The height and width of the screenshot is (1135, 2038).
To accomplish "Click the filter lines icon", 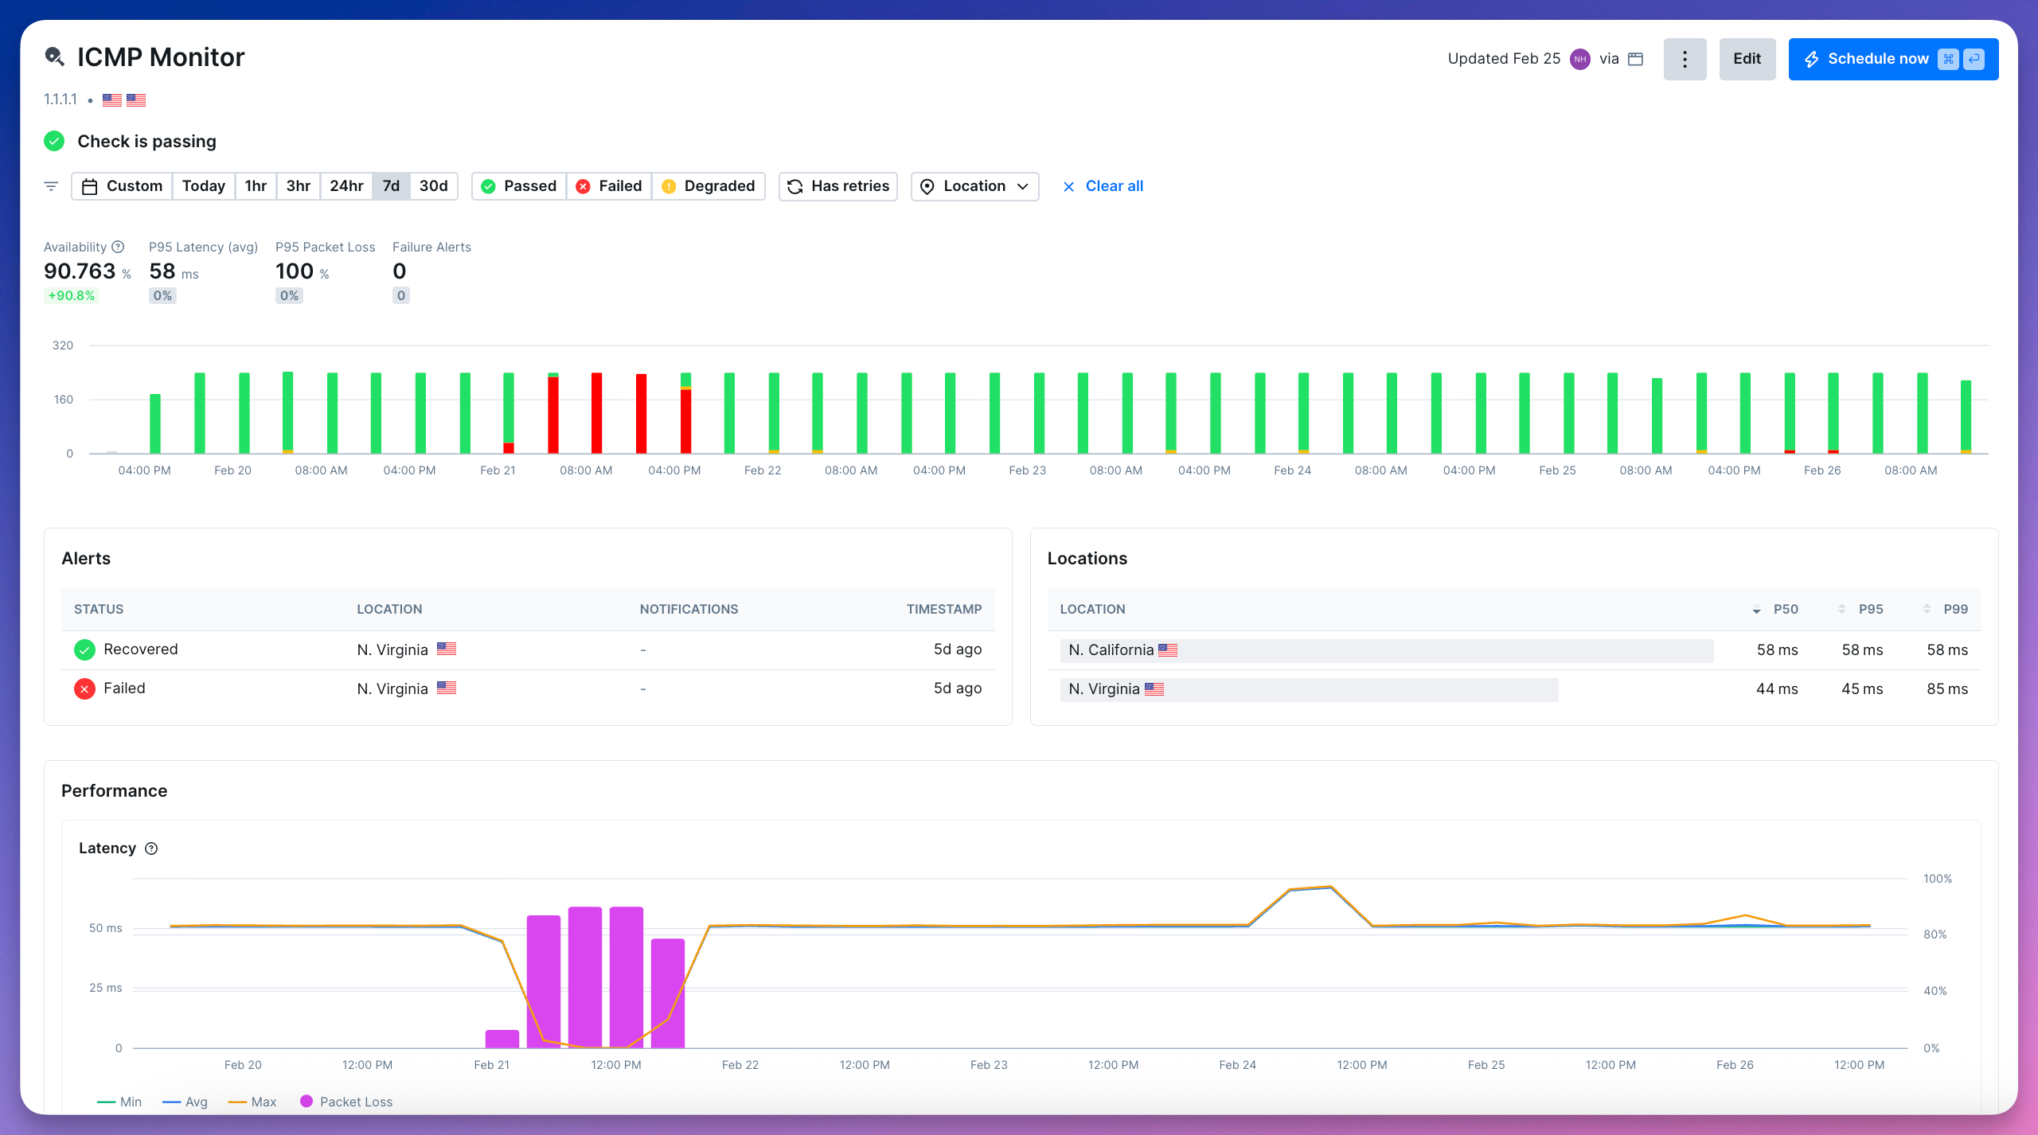I will pyautogui.click(x=51, y=186).
